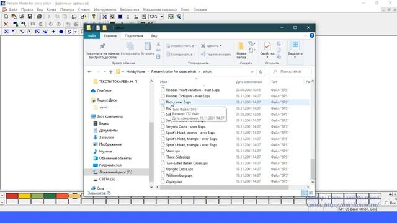Click the Поиск: stitch search field
Screen dimensions: 397x223
point(290,72)
